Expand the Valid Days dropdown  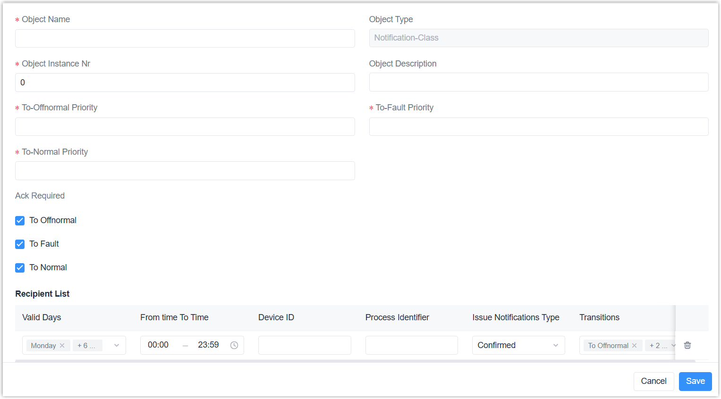click(117, 345)
